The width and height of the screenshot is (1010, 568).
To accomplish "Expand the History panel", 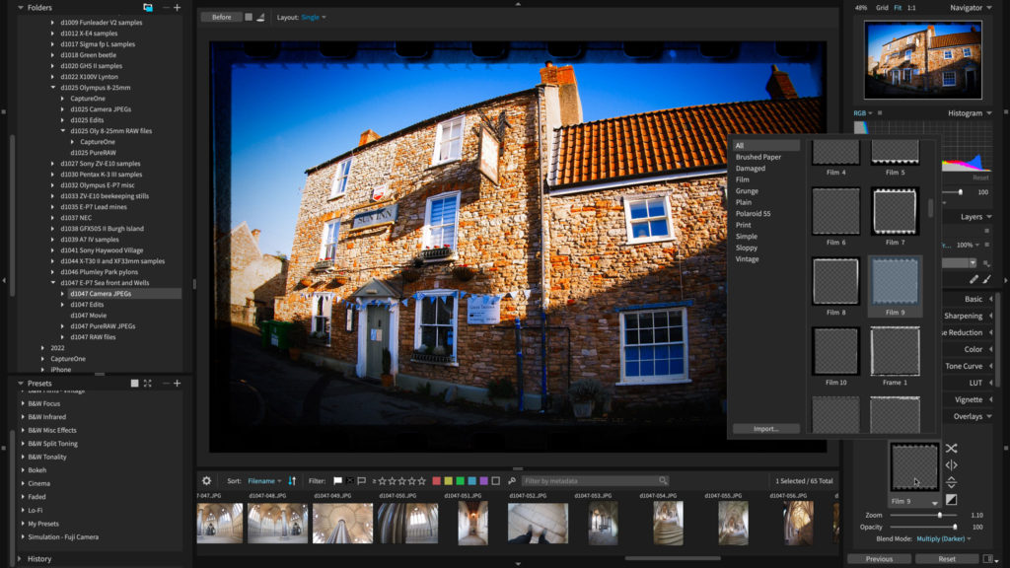I will pos(20,559).
